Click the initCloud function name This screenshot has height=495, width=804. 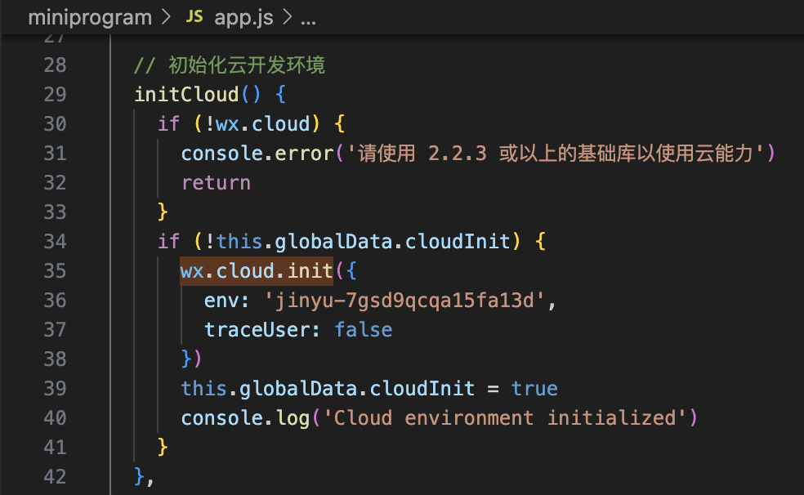pos(186,94)
